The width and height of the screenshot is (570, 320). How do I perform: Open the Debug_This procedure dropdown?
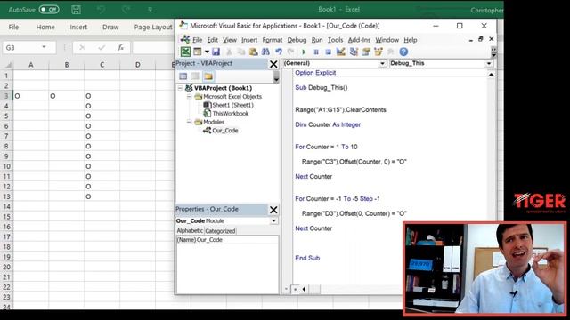489,63
